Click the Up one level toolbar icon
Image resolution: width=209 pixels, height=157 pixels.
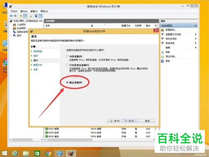pos(21,16)
